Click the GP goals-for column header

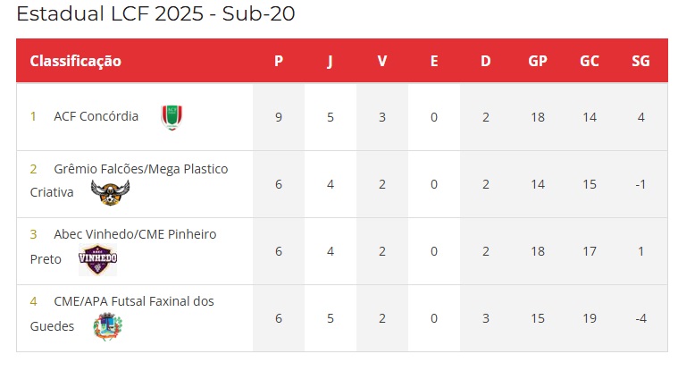coord(538,61)
